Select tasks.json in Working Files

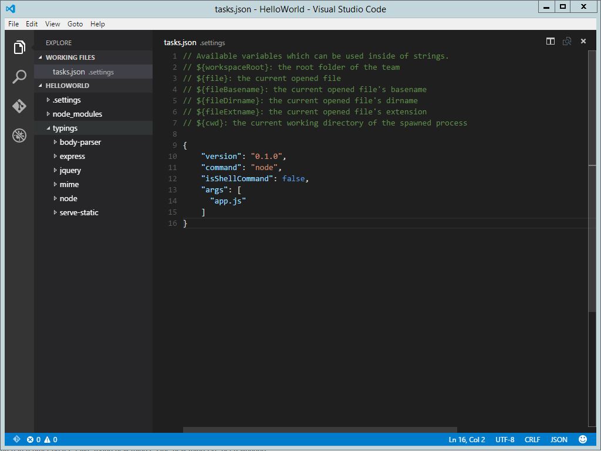(93, 72)
